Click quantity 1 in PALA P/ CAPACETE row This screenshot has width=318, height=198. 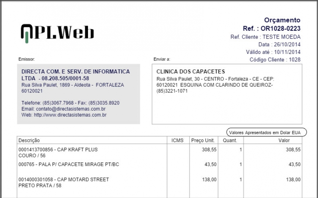241,164
